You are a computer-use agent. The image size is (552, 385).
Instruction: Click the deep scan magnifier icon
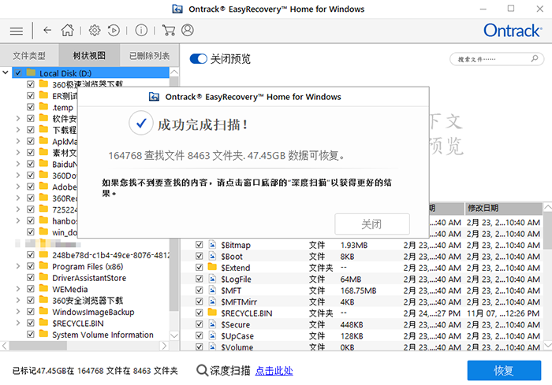tap(202, 370)
